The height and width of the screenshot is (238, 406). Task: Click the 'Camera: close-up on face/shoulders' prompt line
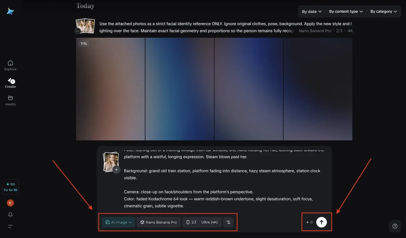[189, 192]
